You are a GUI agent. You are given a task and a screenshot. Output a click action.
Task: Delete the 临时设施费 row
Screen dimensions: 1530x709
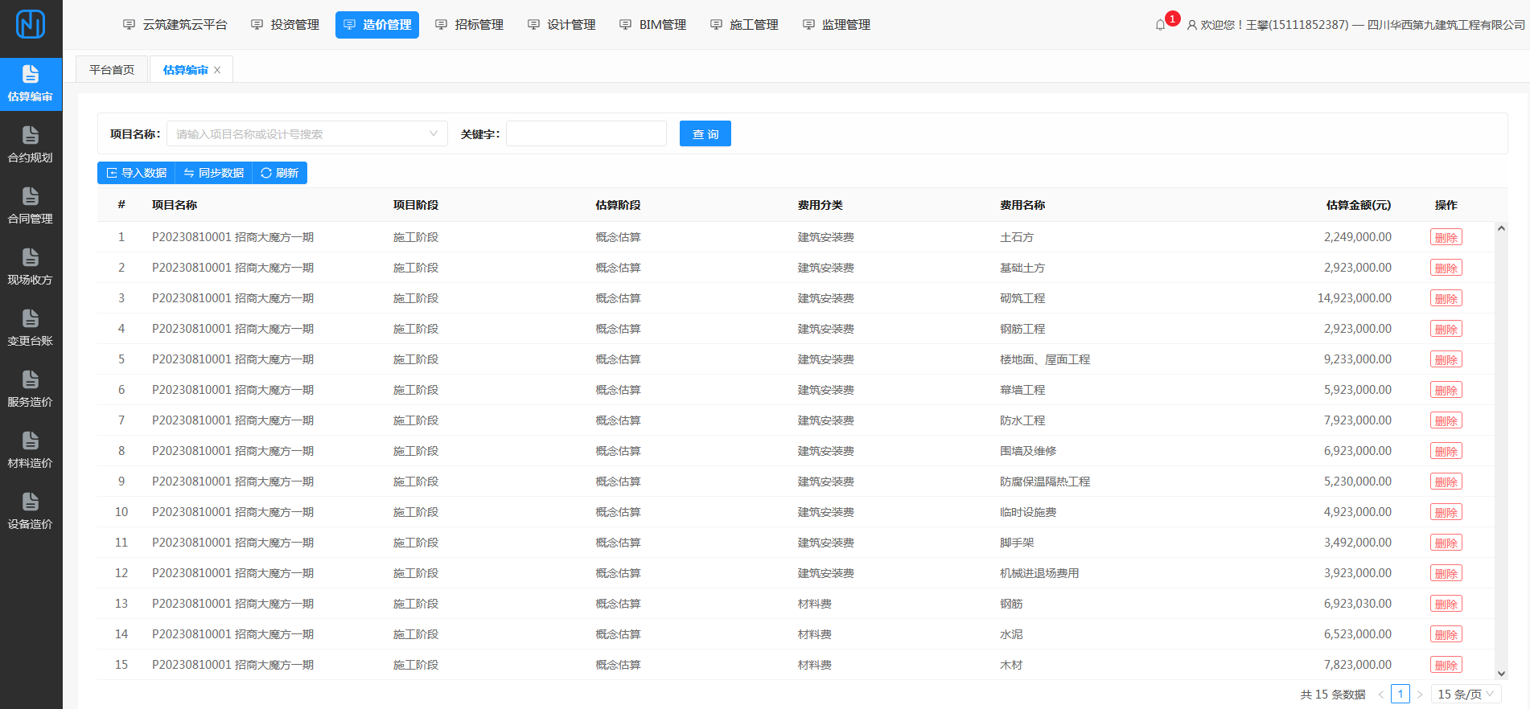[1446, 512]
